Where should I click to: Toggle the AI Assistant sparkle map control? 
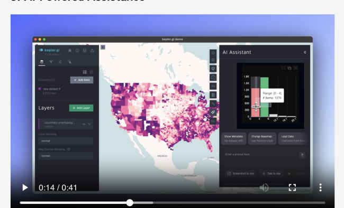(213, 112)
